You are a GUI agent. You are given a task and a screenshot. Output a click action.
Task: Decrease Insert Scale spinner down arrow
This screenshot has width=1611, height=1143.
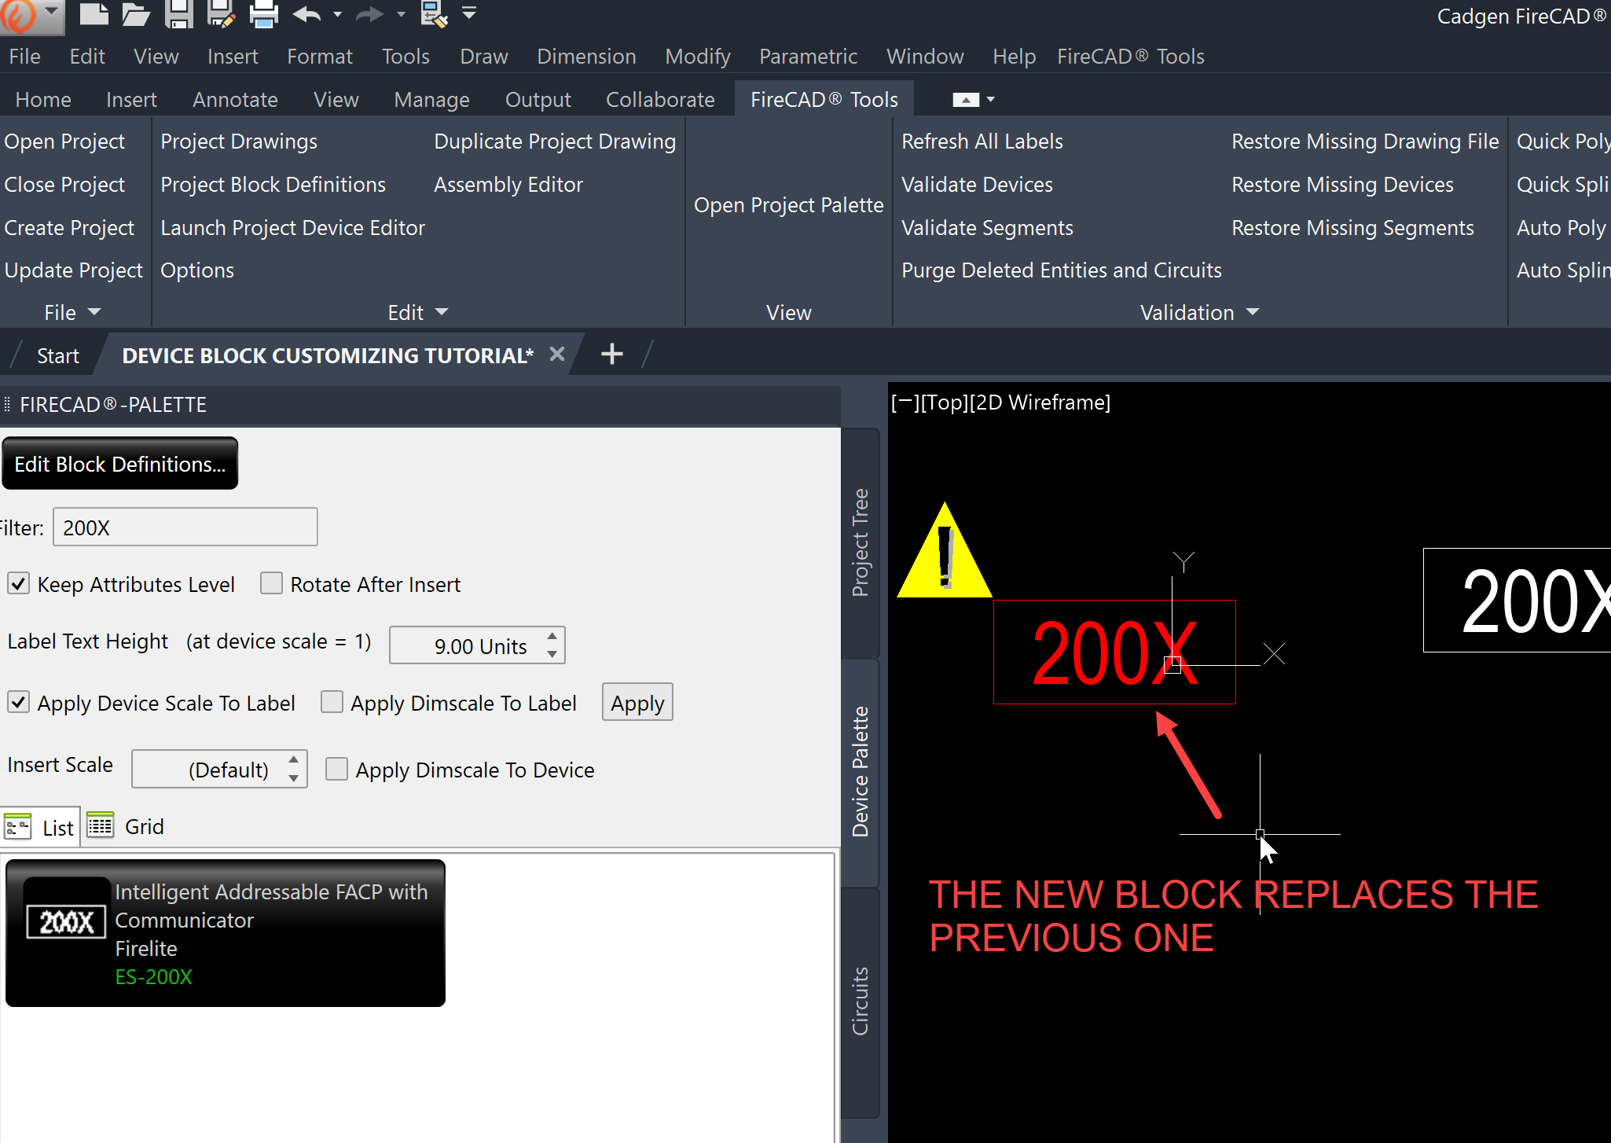pos(294,778)
